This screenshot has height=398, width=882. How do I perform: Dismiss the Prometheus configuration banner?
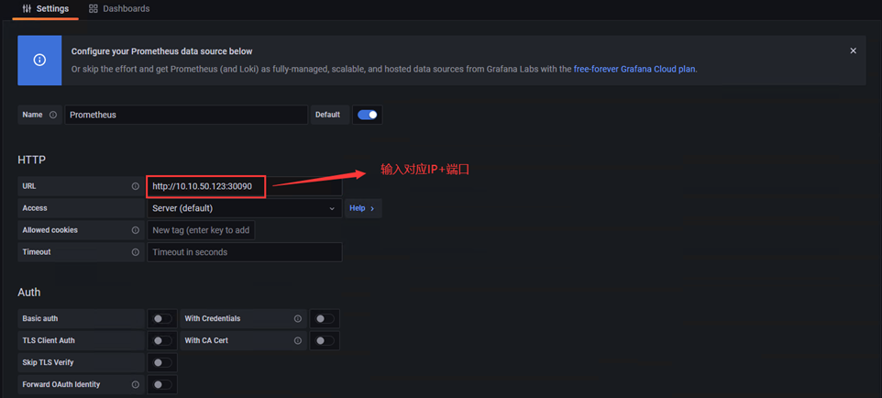853,50
